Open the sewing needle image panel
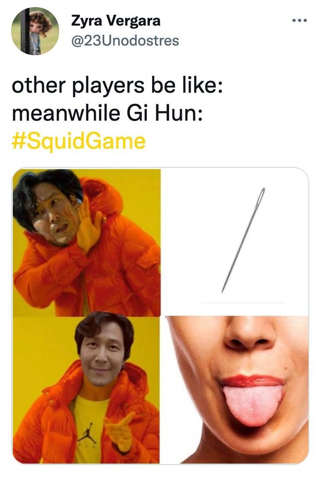Screen dimensions: 322x477 (235, 242)
